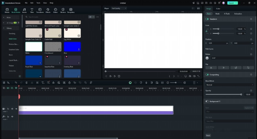Click the Export button
The image size is (257, 139).
pos(231,3)
